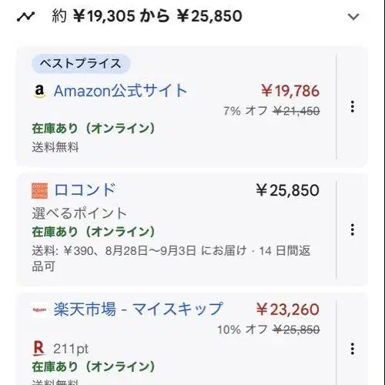This screenshot has height=385, width=385.
Task: Select the ベストプライス badge
Action: (x=81, y=63)
